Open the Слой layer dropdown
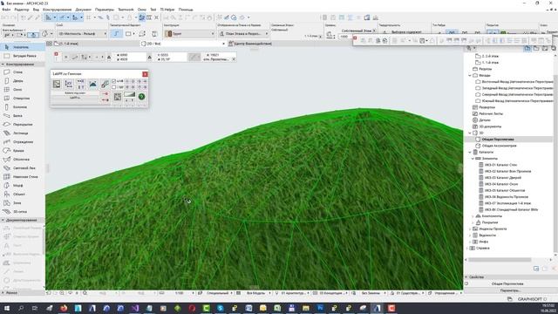Screen dimensions: 558x314 [x=82, y=33]
